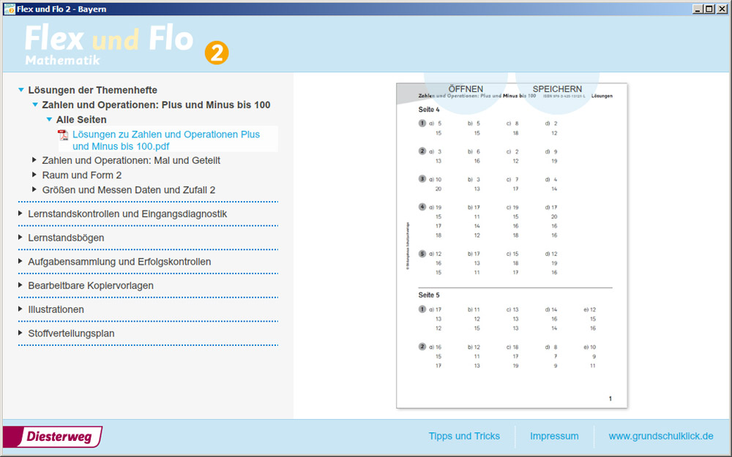Image resolution: width=732 pixels, height=457 pixels.
Task: Select Lösungen der Themenhefte heading
Action: point(92,90)
